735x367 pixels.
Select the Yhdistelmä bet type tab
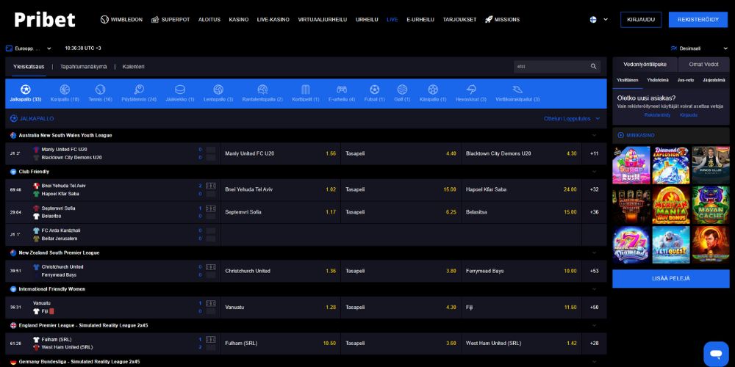click(x=658, y=80)
